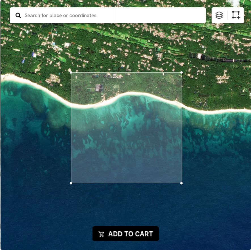This screenshot has height=250, width=251.
Task: Click the left edge of the selection box
Action: pos(71,127)
